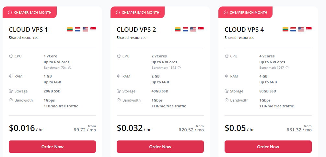Click the Cheaper Each Month badge on VPS 4
Screen dimensions: 326x157
(246, 12)
